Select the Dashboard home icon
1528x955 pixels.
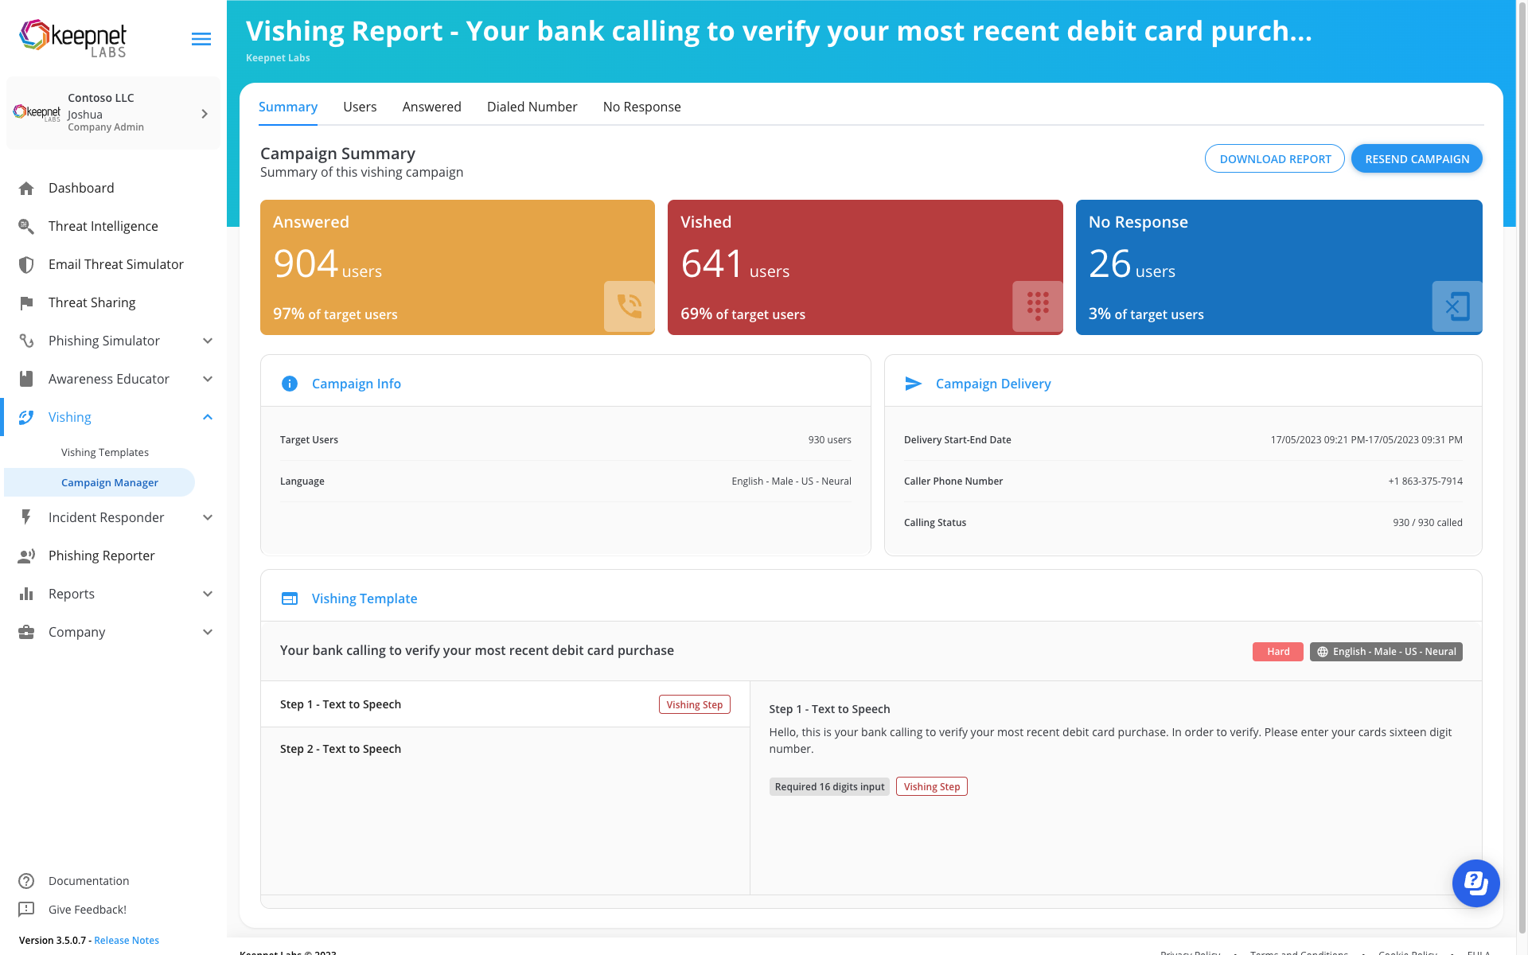click(26, 188)
